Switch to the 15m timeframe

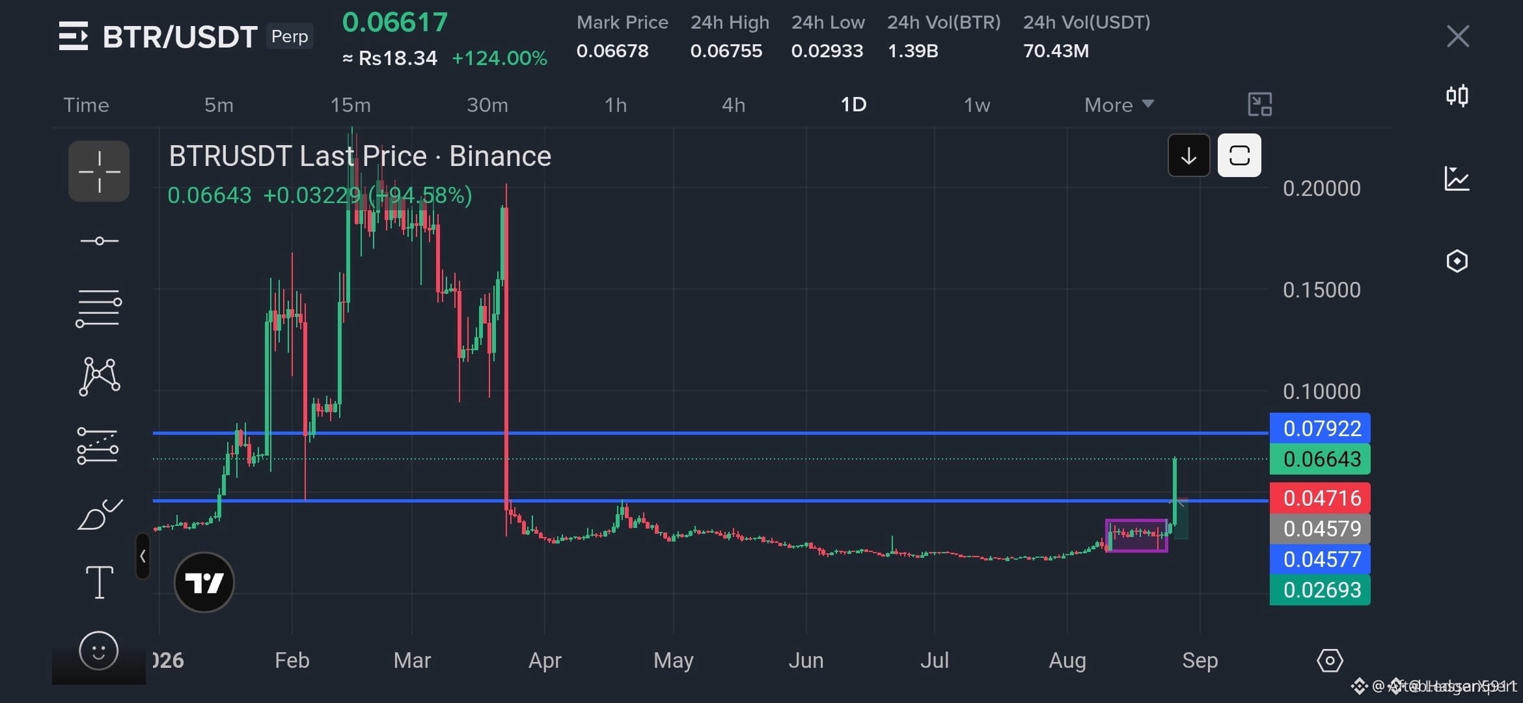pyautogui.click(x=350, y=105)
